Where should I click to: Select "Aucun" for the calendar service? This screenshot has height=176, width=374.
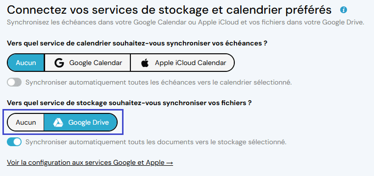point(26,63)
